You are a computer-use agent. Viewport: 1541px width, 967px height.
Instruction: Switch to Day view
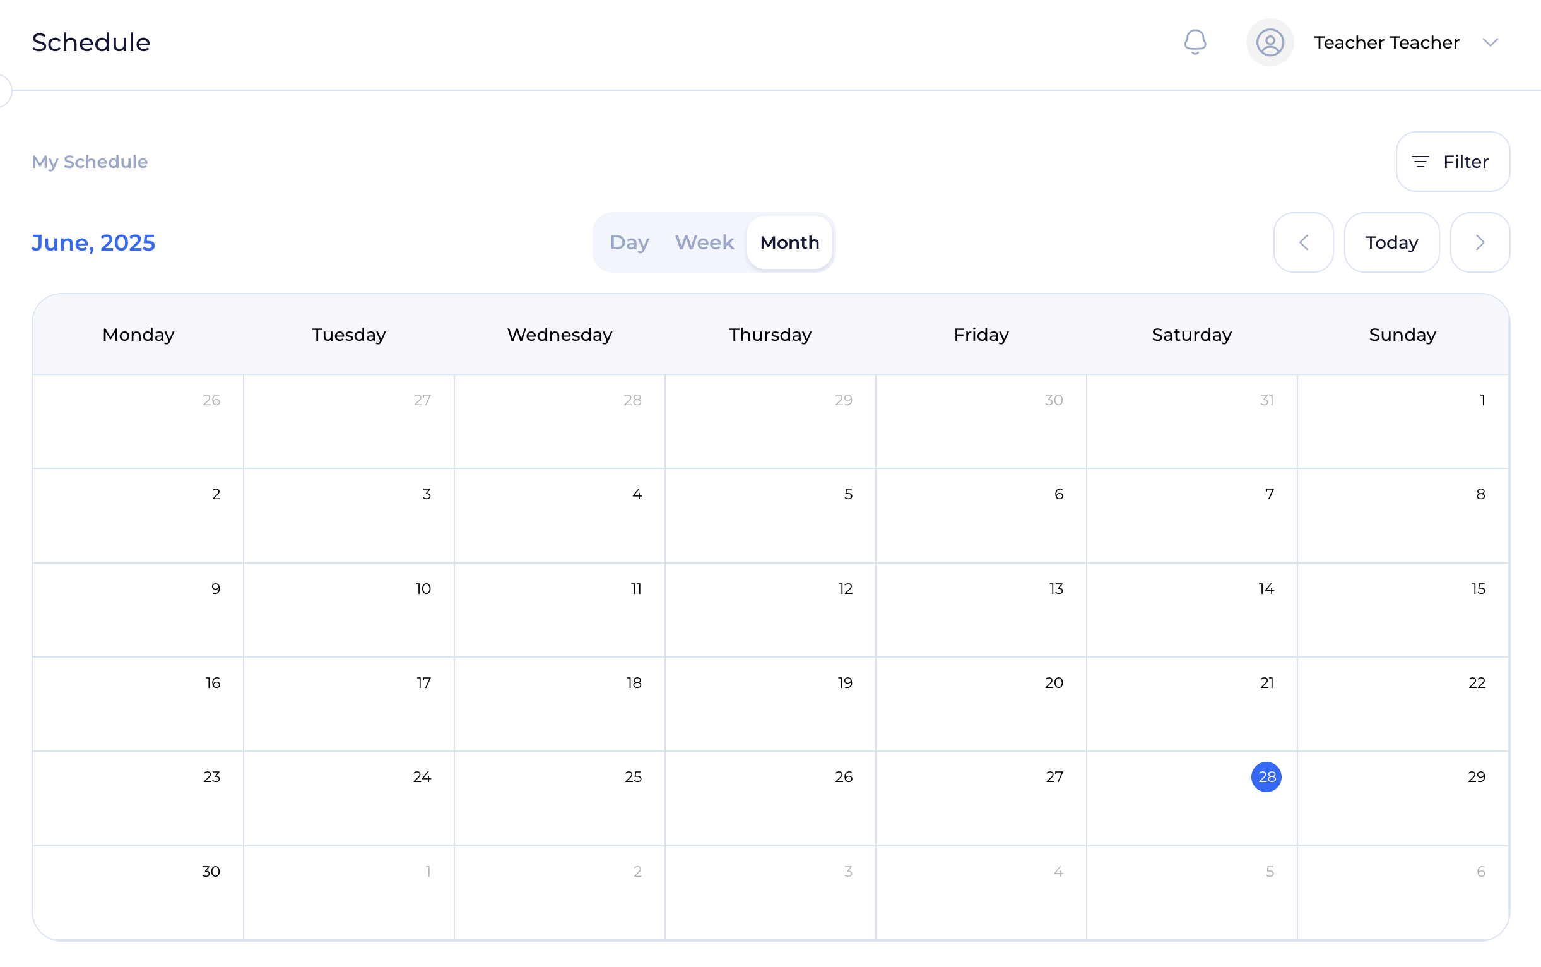point(629,242)
